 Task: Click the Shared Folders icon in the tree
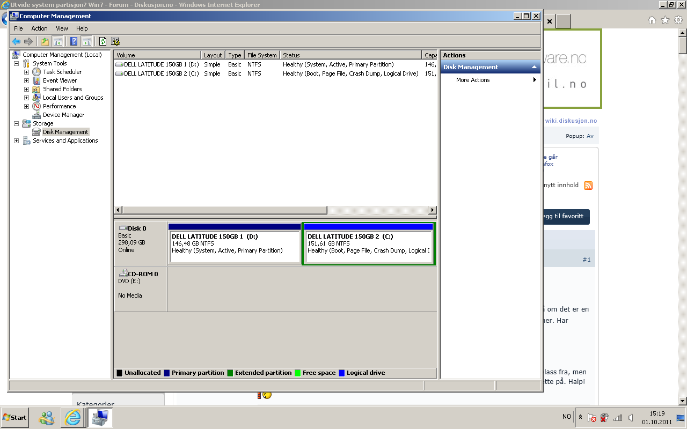click(x=36, y=89)
